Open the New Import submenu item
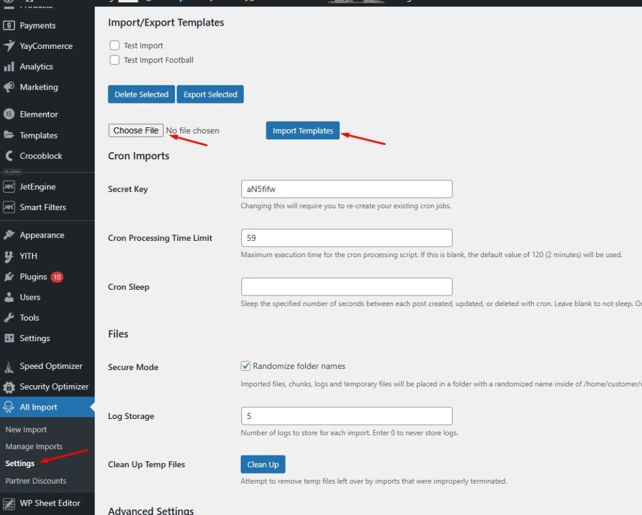Screen dimensions: 642x515 pyautogui.click(x=26, y=430)
